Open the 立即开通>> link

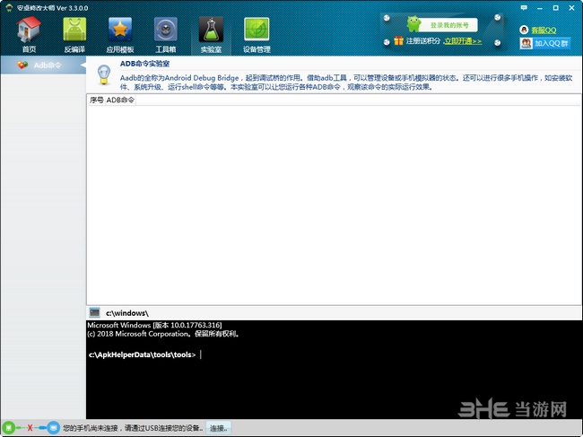coord(463,41)
